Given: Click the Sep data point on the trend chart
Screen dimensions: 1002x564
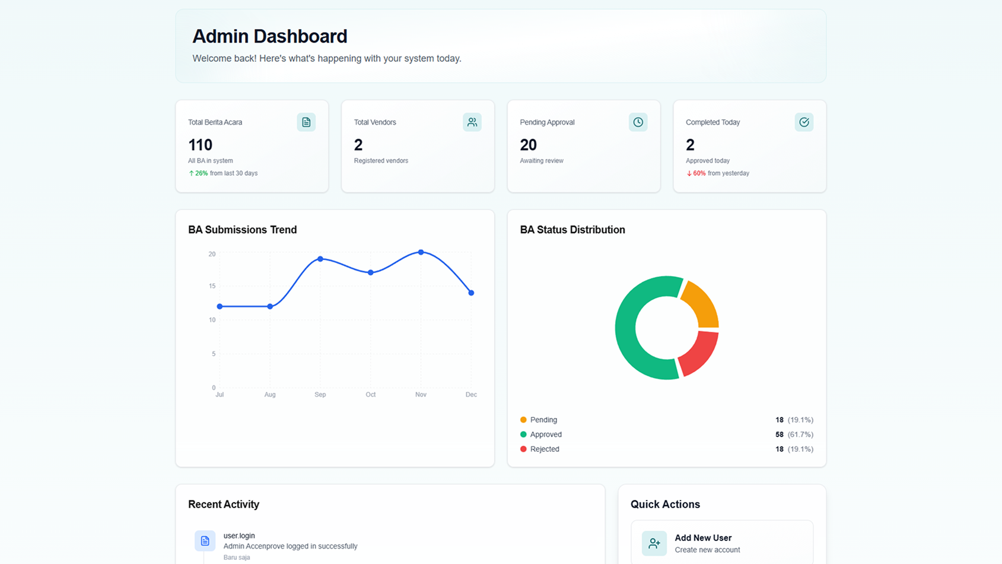Looking at the screenshot, I should coord(320,259).
